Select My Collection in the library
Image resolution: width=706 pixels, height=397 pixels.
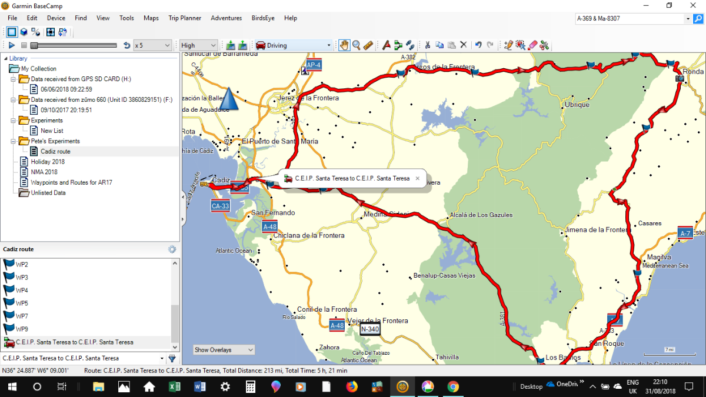(39, 69)
